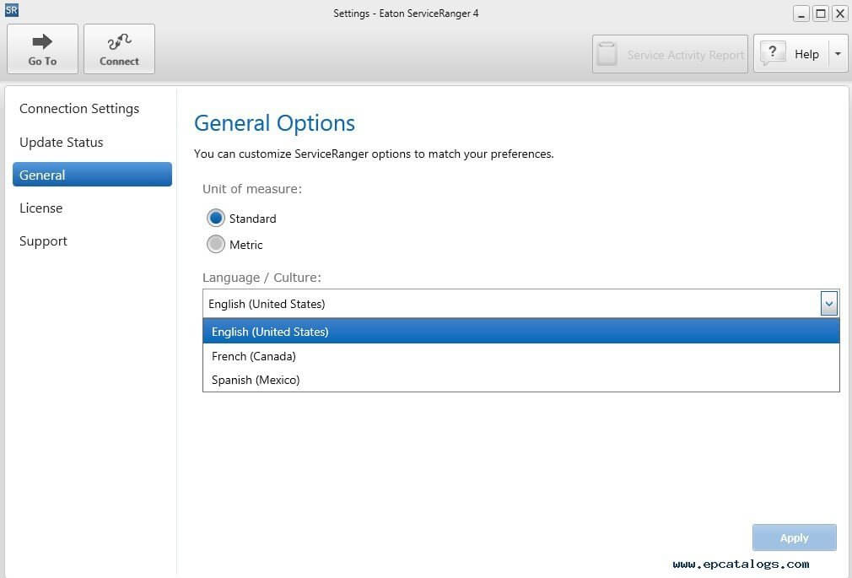Highlight Spanish (Mexico) in the dropdown list

click(256, 380)
